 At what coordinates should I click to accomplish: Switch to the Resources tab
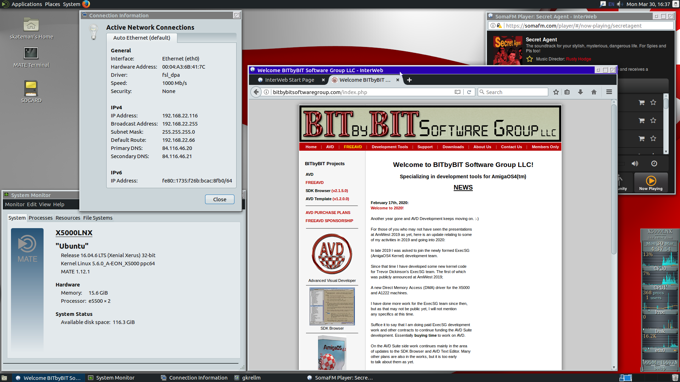click(68, 218)
